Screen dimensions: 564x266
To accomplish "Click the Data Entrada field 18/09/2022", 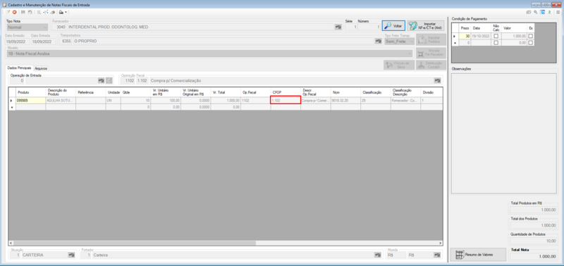I will click(x=43, y=42).
